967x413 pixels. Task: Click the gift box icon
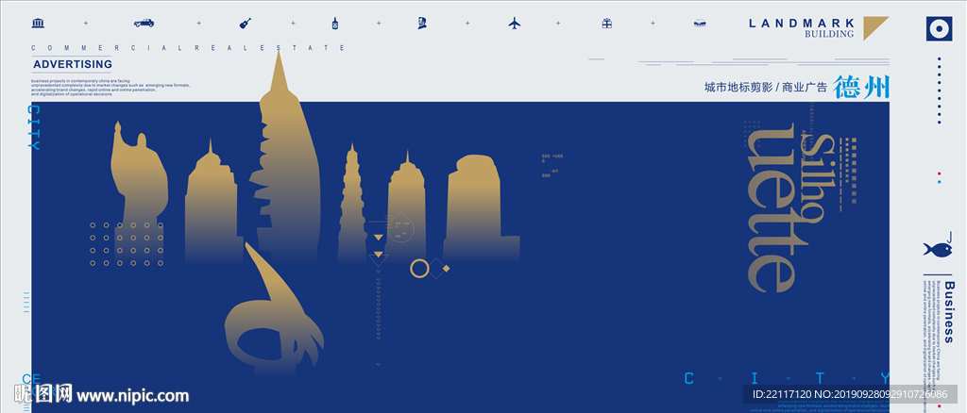coord(607,24)
